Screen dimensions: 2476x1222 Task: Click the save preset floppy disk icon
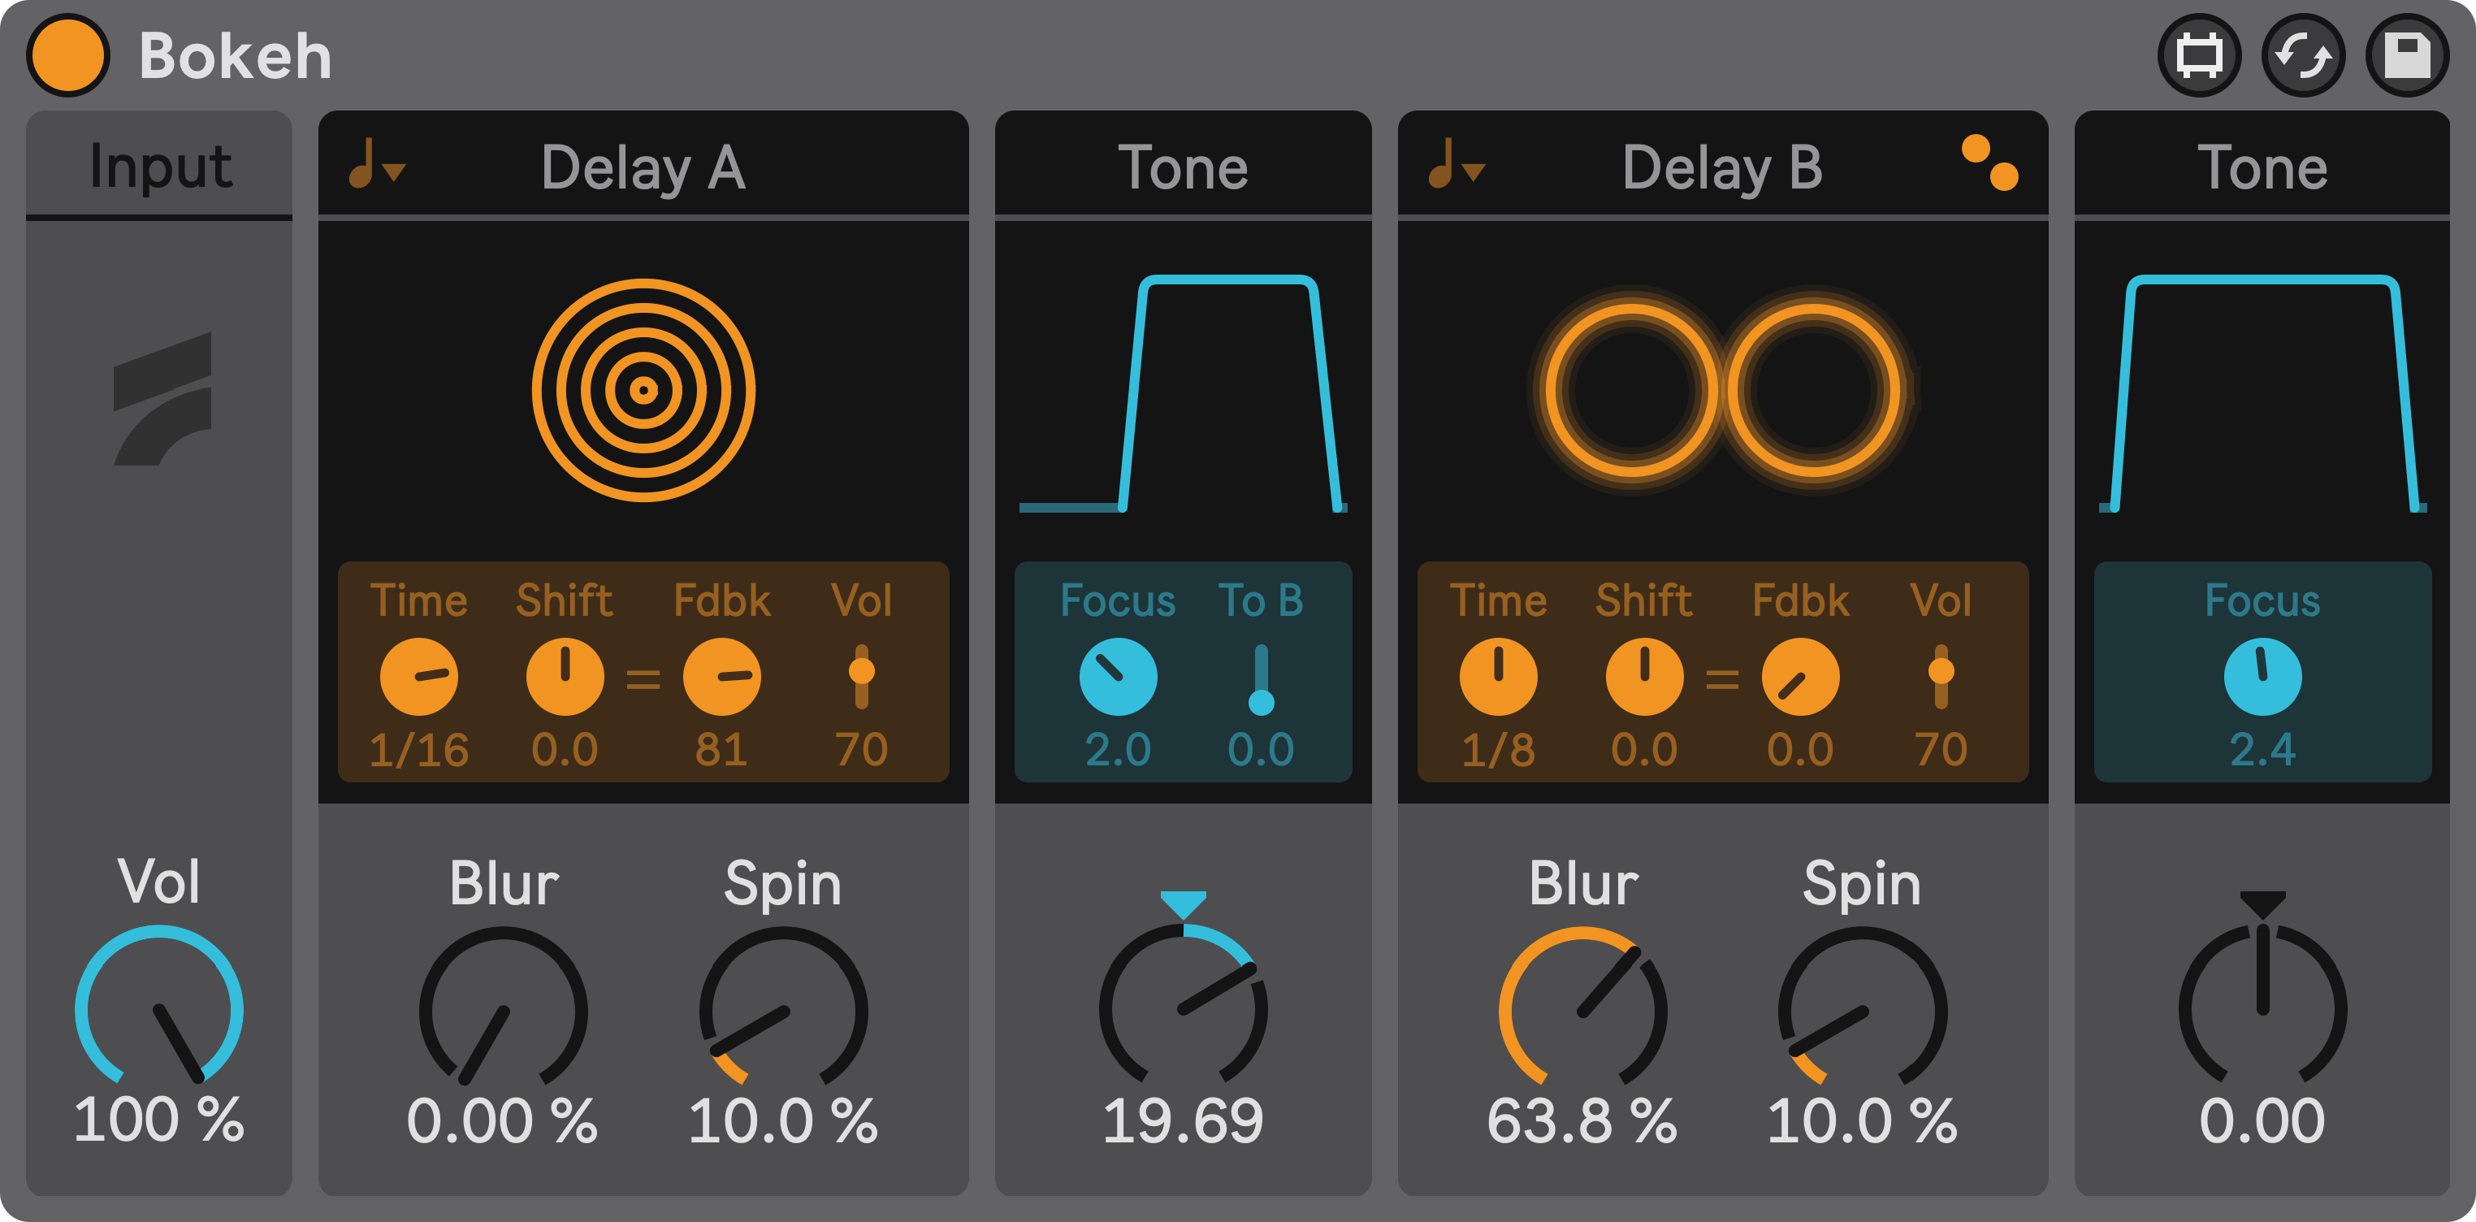(2407, 56)
